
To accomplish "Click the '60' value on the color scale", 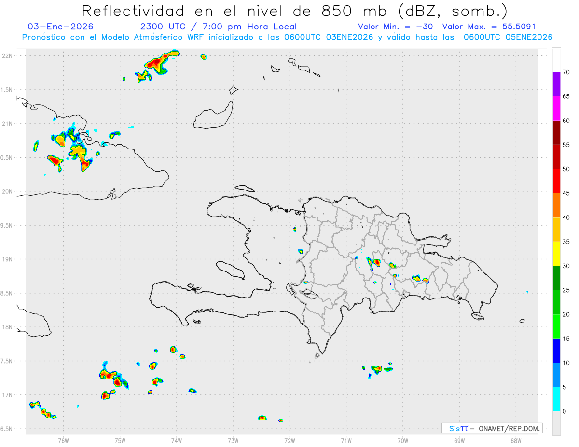I will click(x=566, y=121).
